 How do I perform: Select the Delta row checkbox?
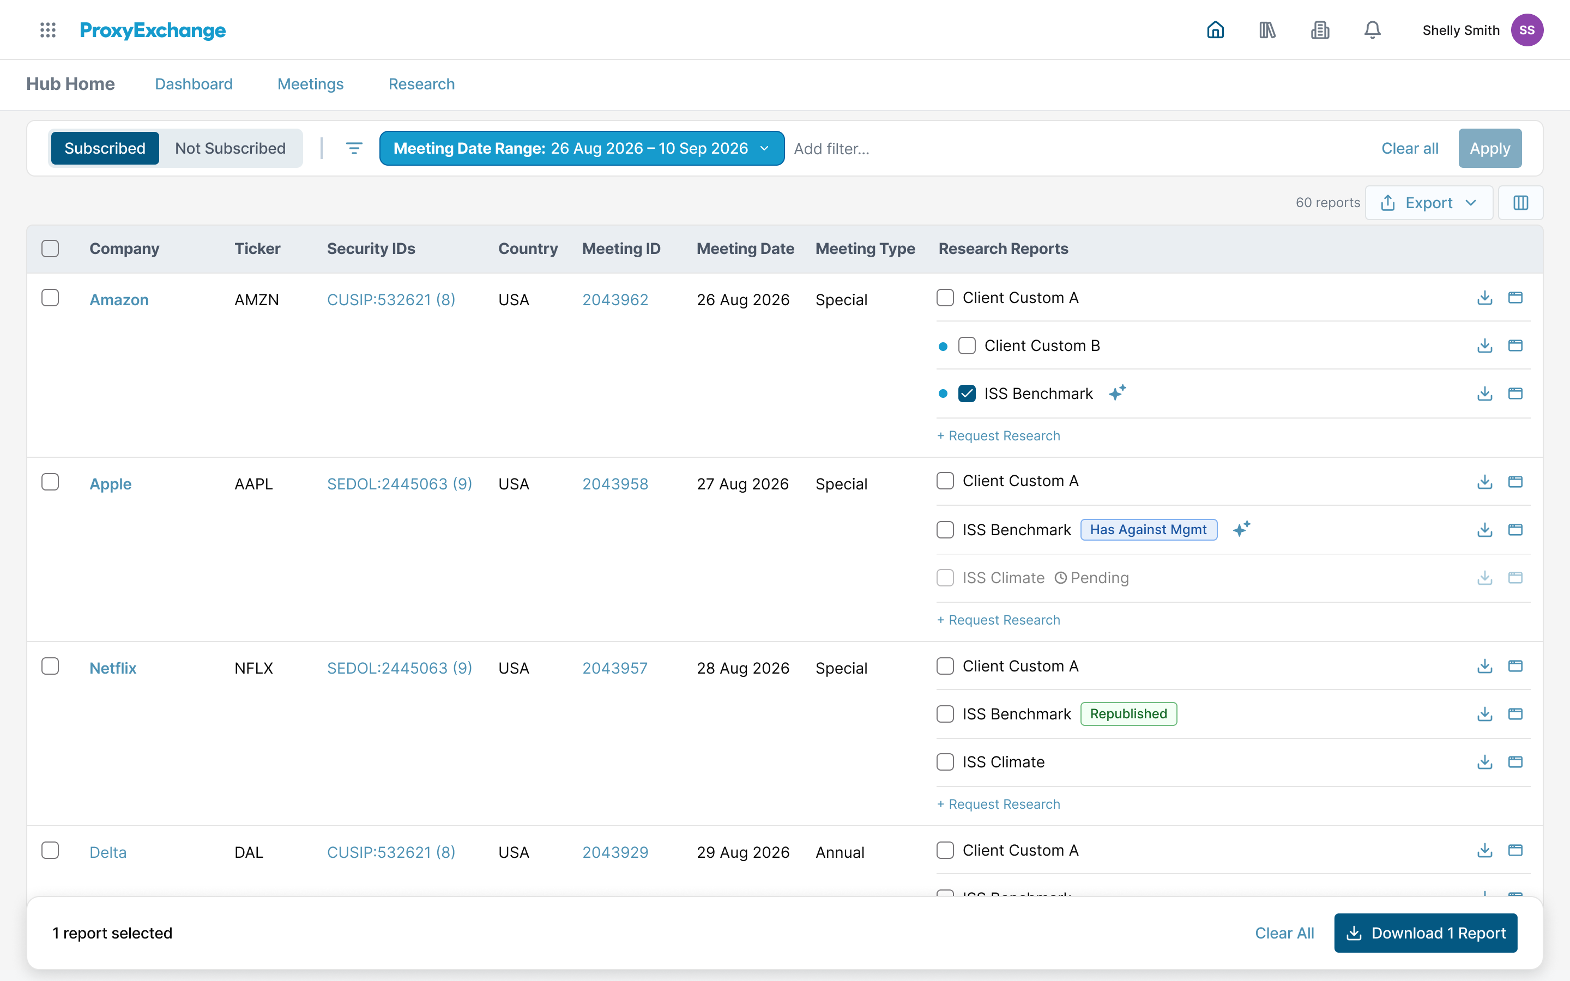click(50, 851)
